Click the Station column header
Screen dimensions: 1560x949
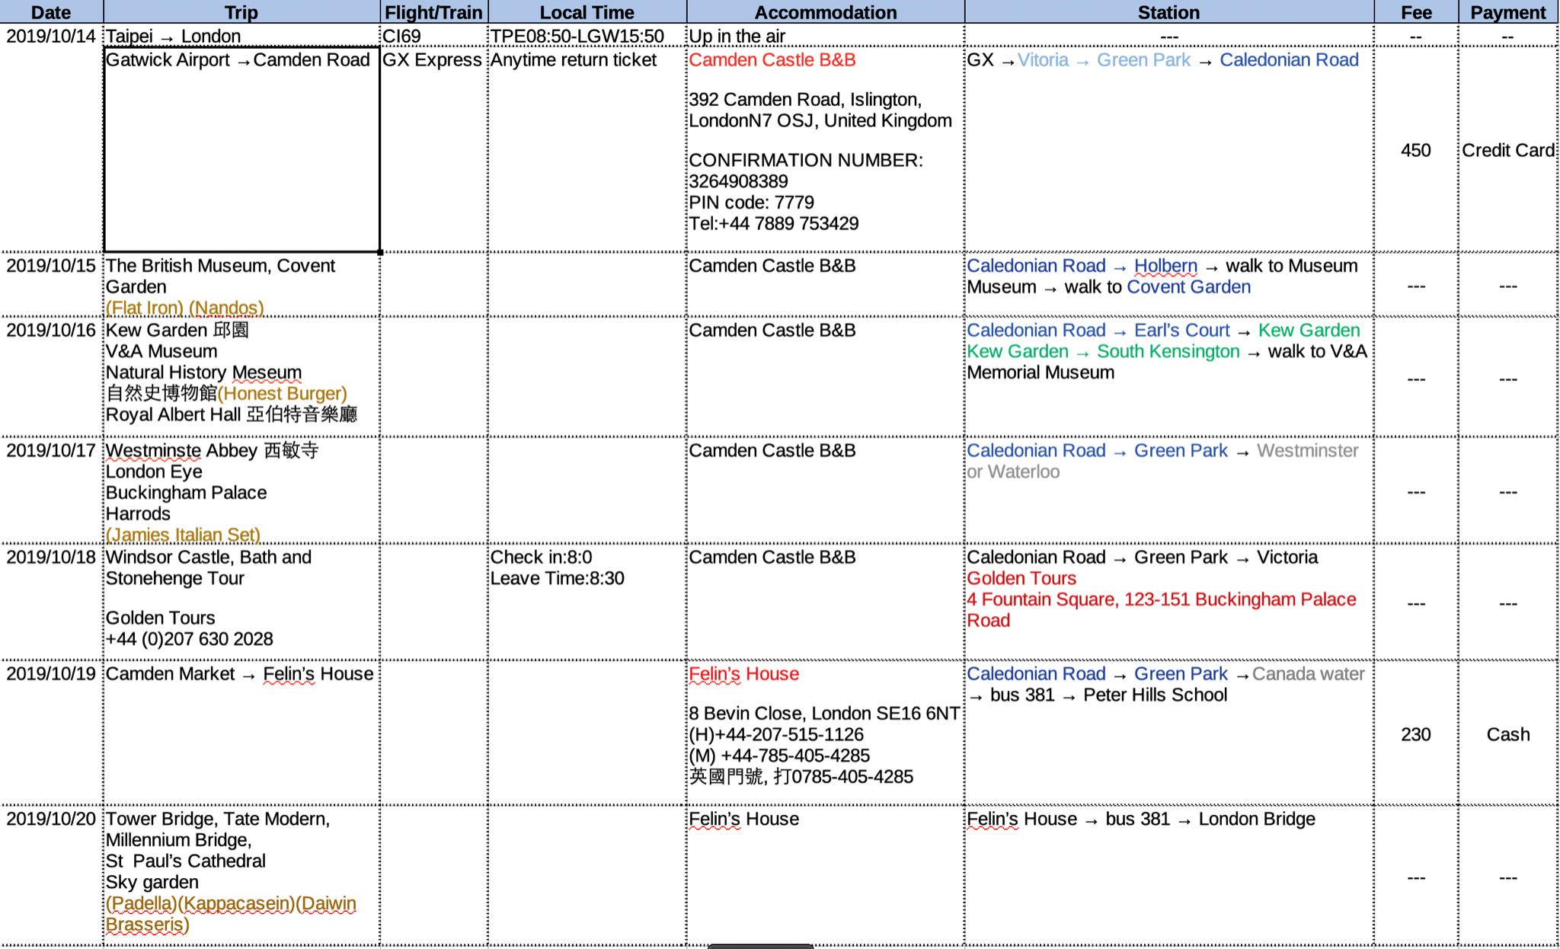tap(1168, 12)
